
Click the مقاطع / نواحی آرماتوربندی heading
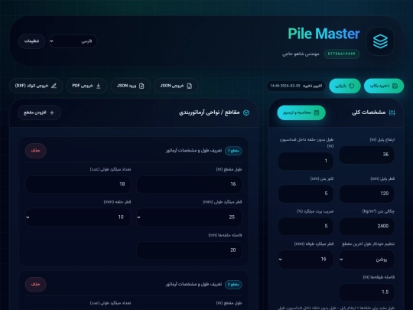click(x=210, y=113)
